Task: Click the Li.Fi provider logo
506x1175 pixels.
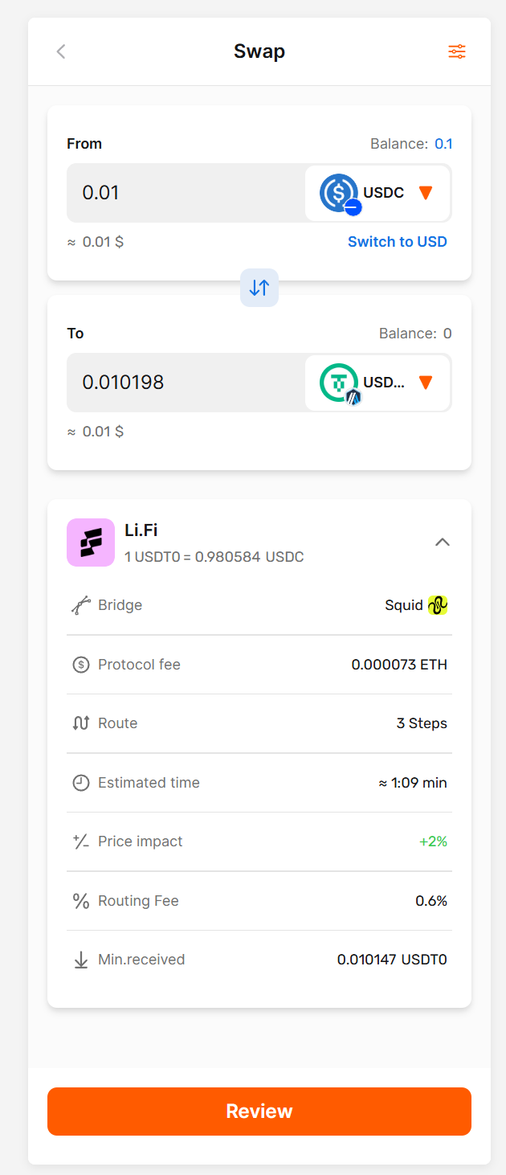Action: click(91, 542)
